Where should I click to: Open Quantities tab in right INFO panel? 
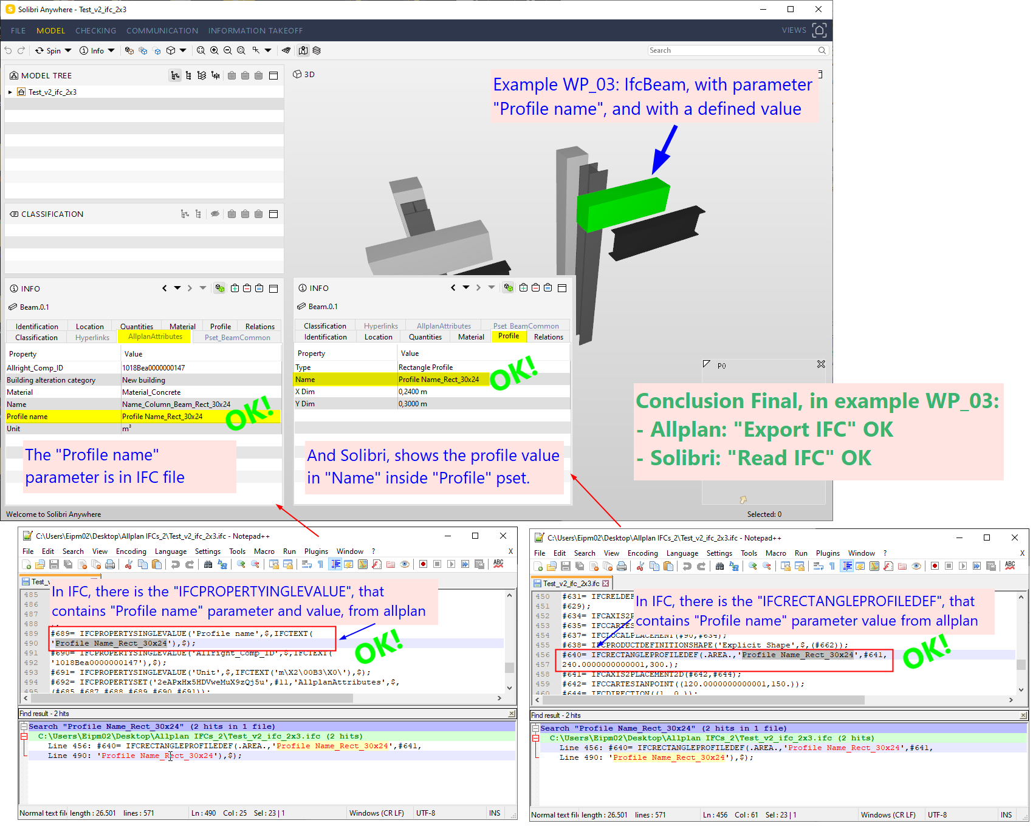[x=425, y=337]
